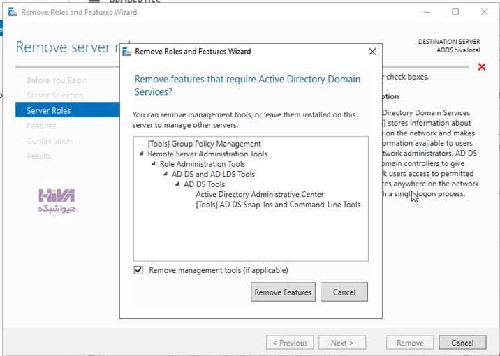Minimize the main wizard window
The image size is (500, 356).
tap(427, 12)
